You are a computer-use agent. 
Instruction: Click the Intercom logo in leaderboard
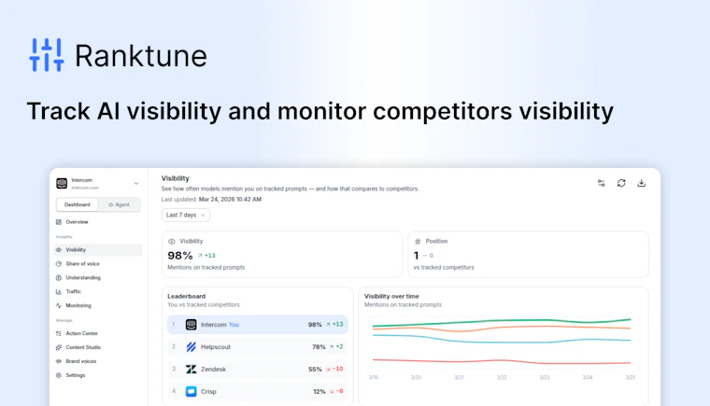pyautogui.click(x=192, y=325)
